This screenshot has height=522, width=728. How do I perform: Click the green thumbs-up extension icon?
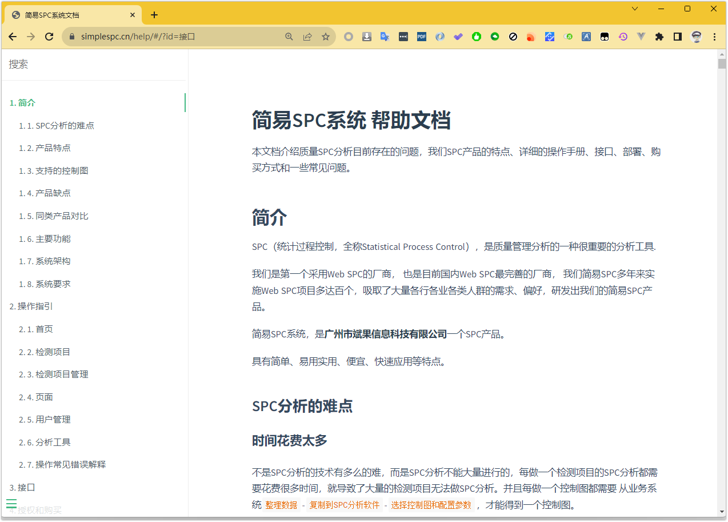[477, 37]
